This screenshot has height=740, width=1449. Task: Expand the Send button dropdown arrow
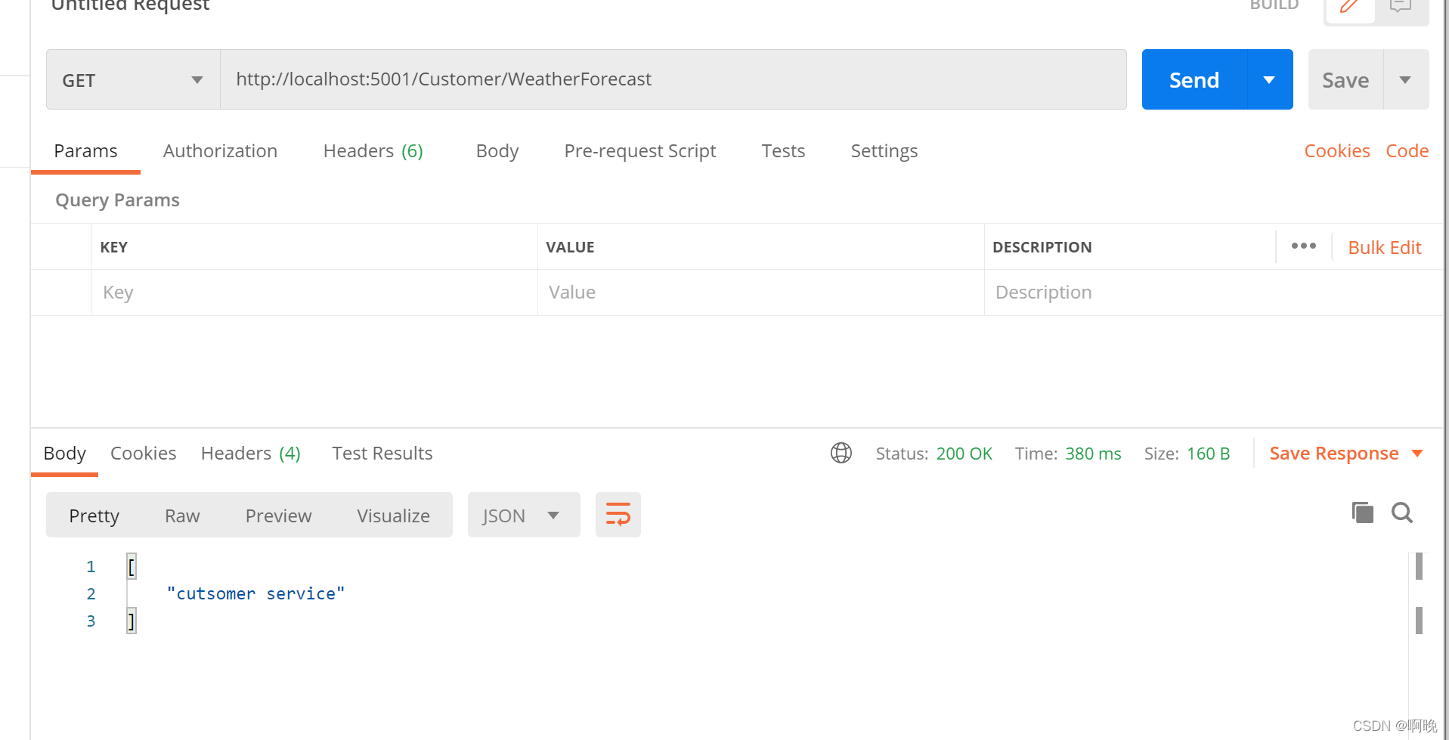tap(1269, 79)
